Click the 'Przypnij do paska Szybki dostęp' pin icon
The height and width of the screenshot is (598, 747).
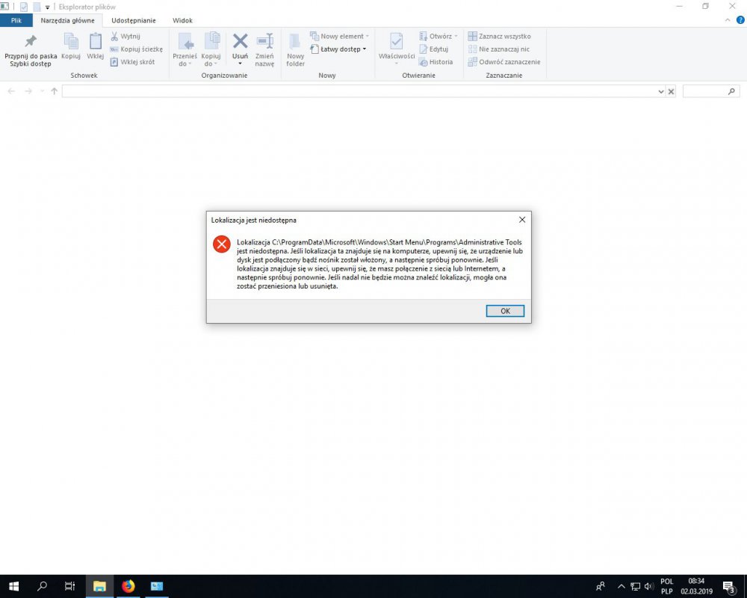[x=31, y=42]
